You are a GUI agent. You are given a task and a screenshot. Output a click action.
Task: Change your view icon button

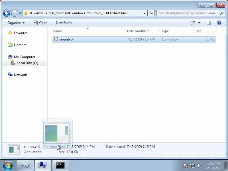coord(193,23)
